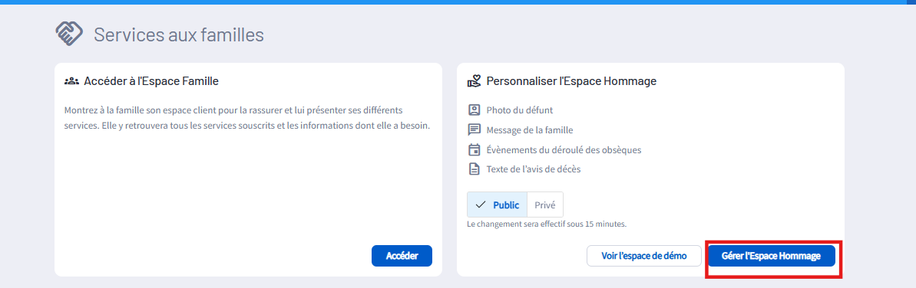
Task: Click the document icon for avis de décès
Action: [474, 169]
